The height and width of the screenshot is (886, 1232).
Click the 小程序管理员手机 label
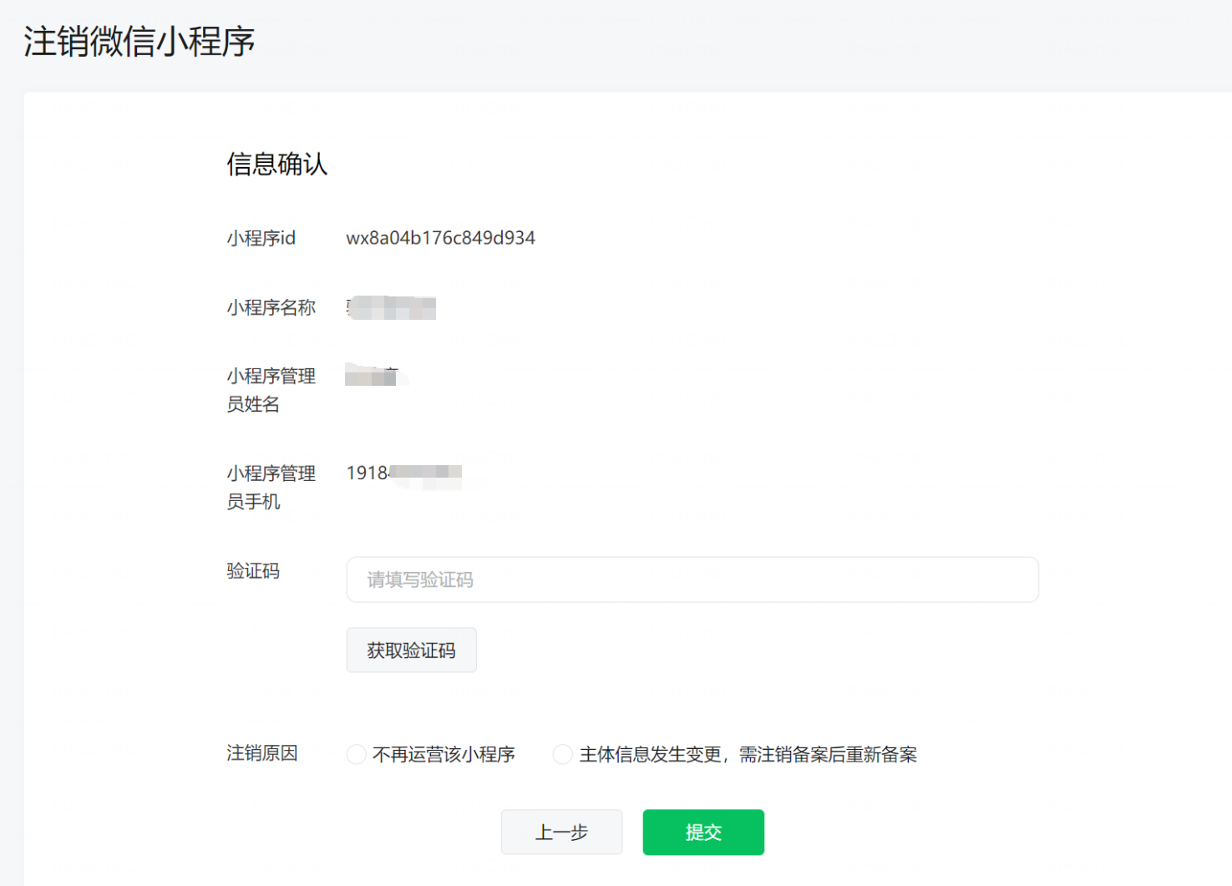[x=271, y=488]
